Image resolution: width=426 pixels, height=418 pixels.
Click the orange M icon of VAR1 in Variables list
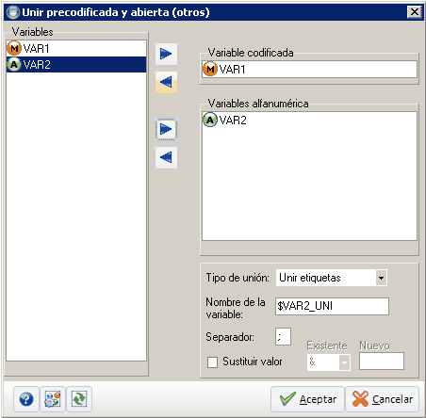[x=14, y=49]
